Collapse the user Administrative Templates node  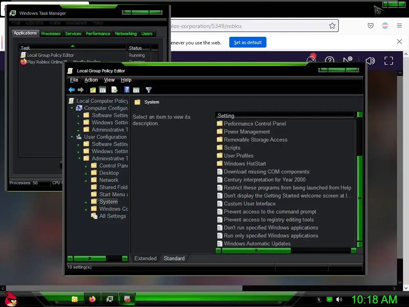coord(79,158)
